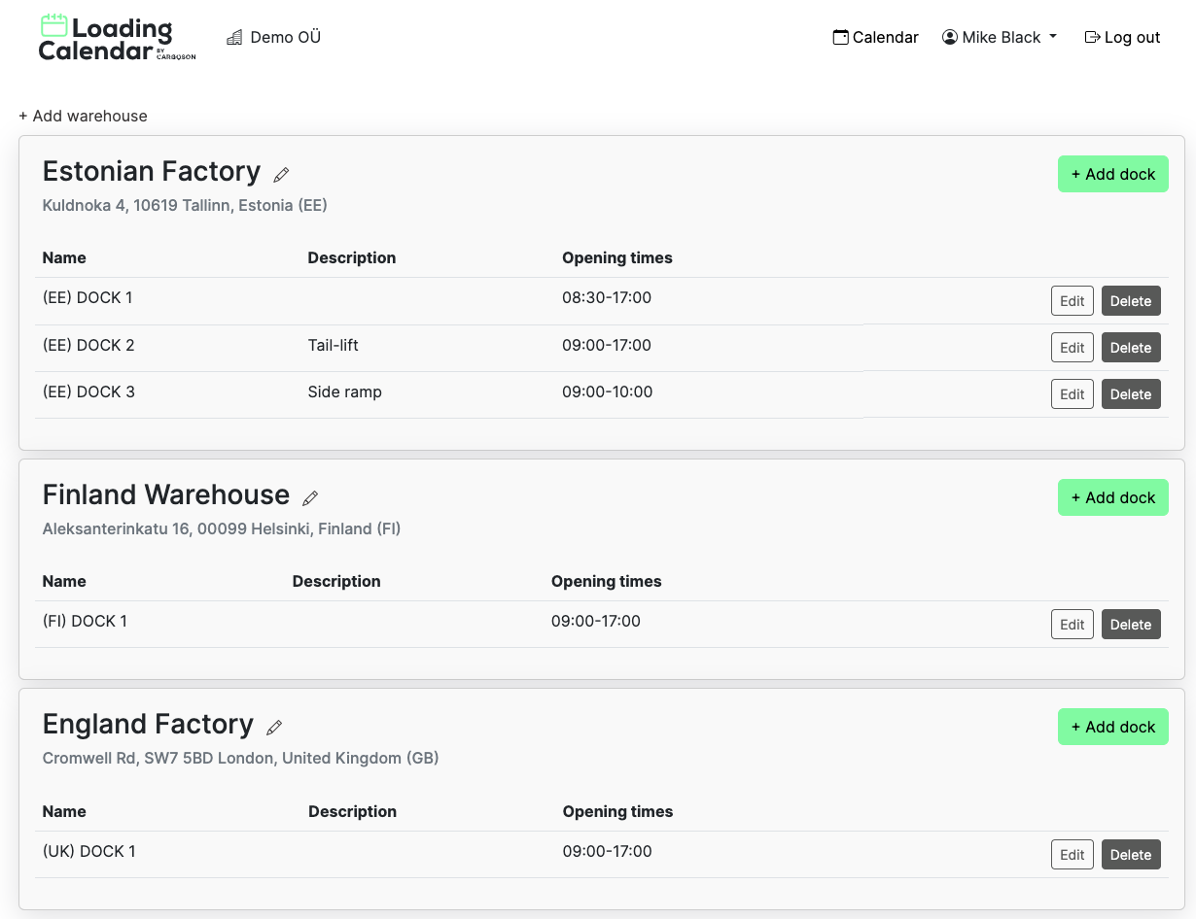The height and width of the screenshot is (919, 1196).
Task: Delete the Tail-lift dock (EE) DOCK 2
Action: [x=1131, y=347]
